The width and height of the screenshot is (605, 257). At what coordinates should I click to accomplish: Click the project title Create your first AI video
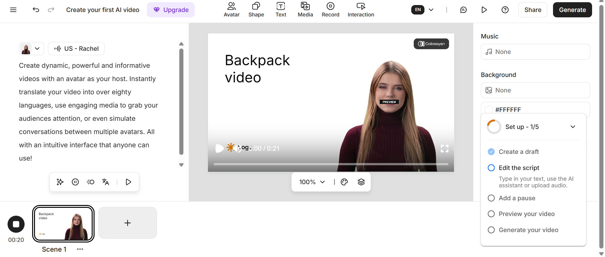pyautogui.click(x=103, y=10)
